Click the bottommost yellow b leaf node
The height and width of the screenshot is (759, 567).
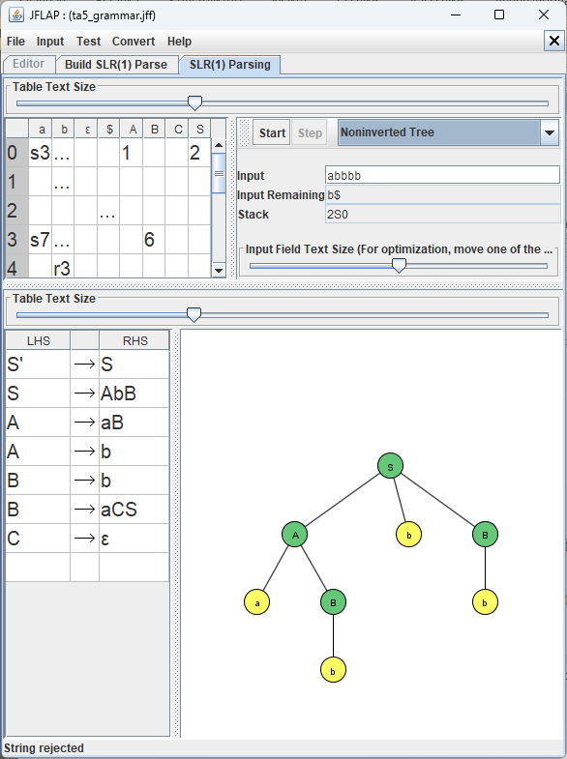[x=333, y=670]
